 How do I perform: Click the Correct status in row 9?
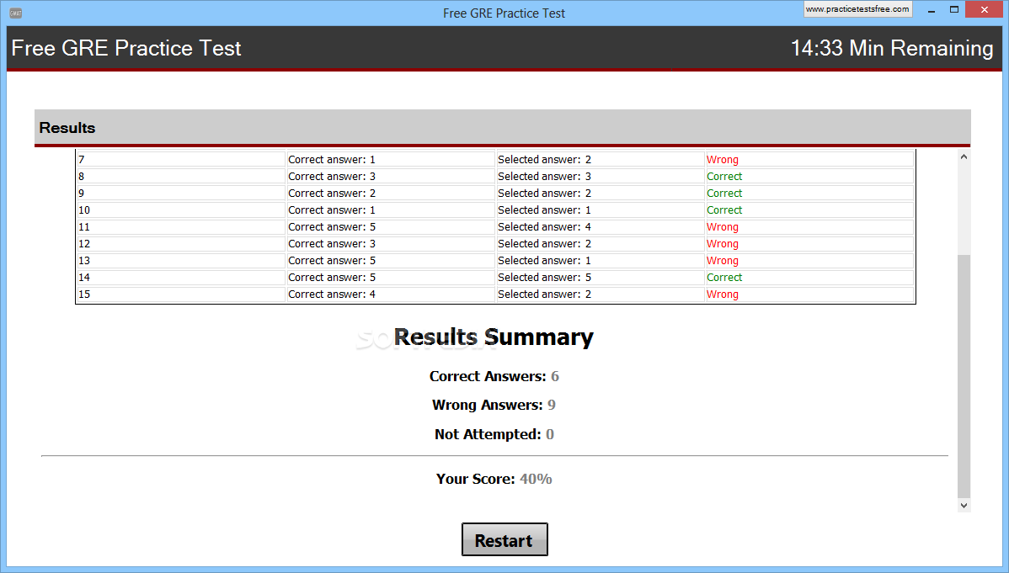724,193
